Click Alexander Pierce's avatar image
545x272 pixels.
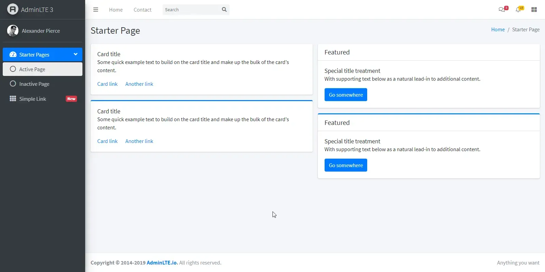[x=13, y=31]
